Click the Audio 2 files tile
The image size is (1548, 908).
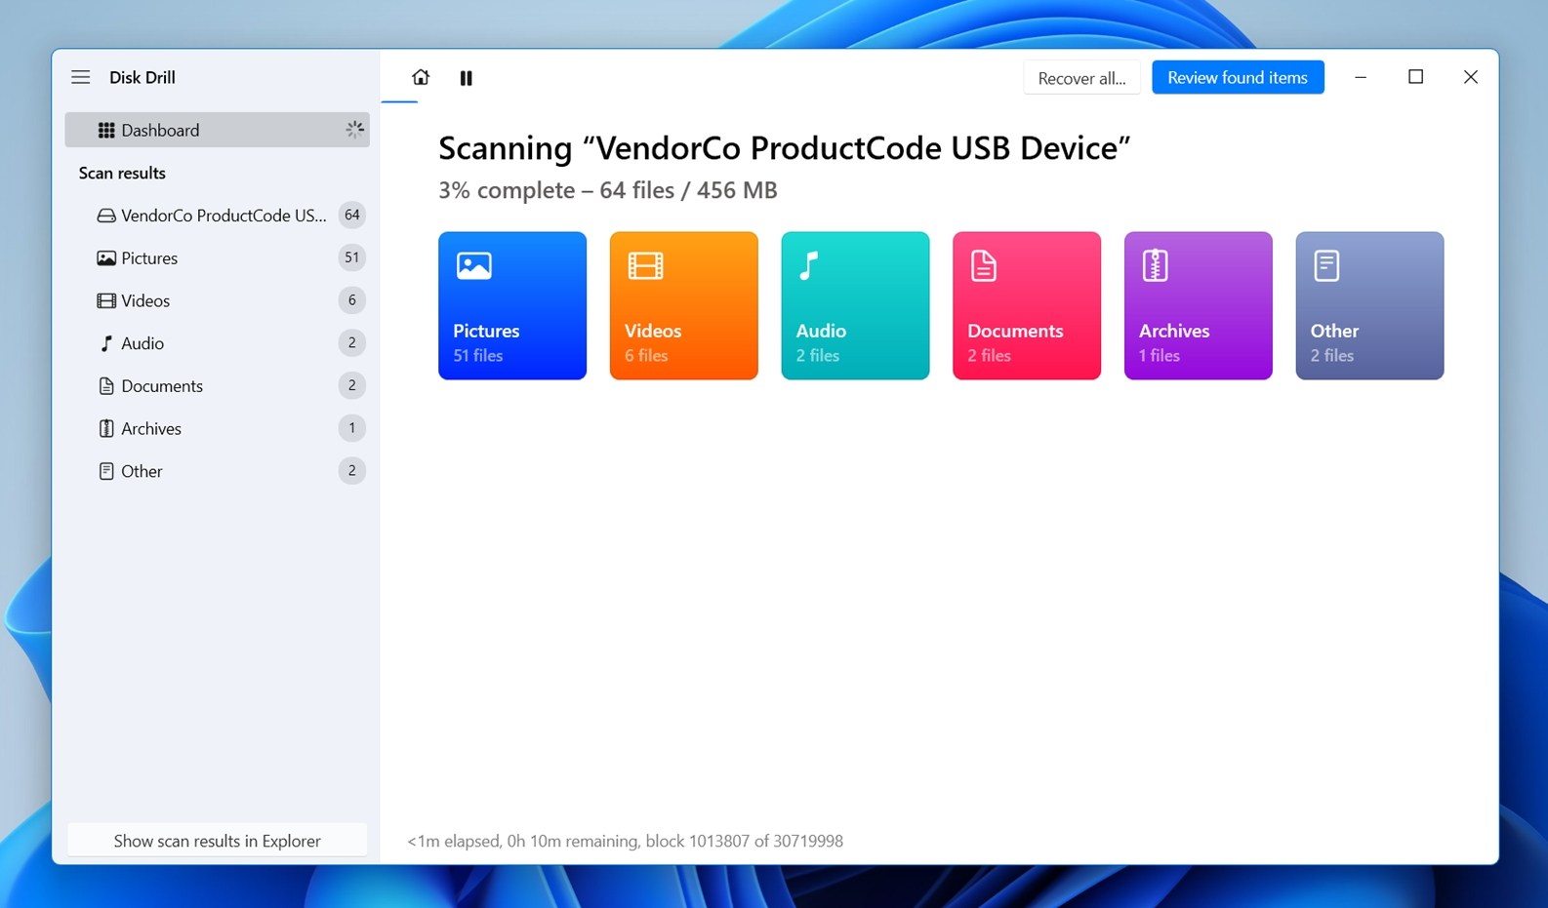[x=855, y=305]
